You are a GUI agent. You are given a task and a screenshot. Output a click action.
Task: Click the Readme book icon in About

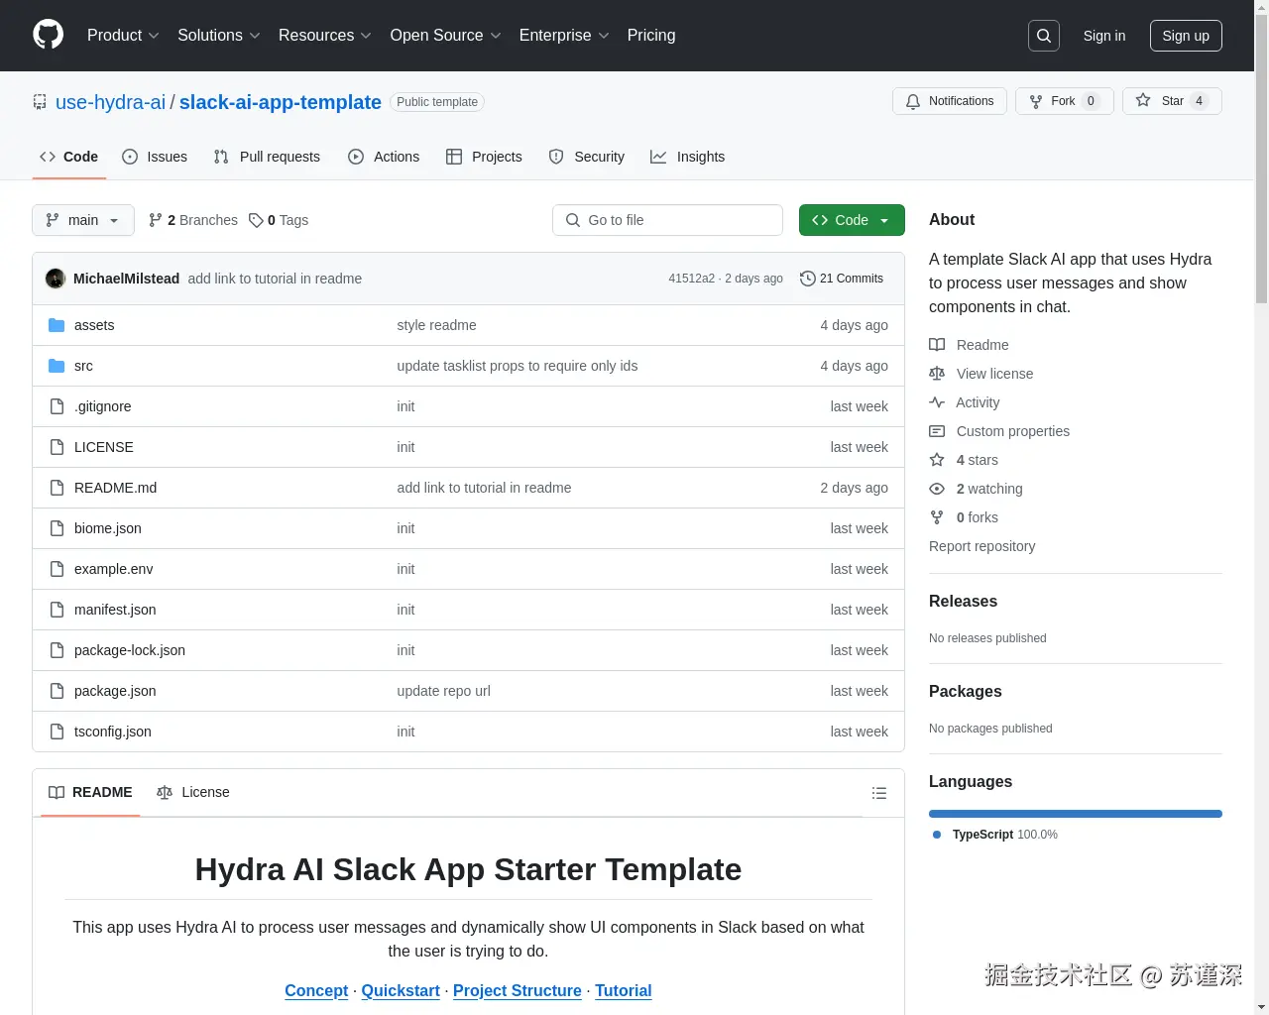(937, 344)
